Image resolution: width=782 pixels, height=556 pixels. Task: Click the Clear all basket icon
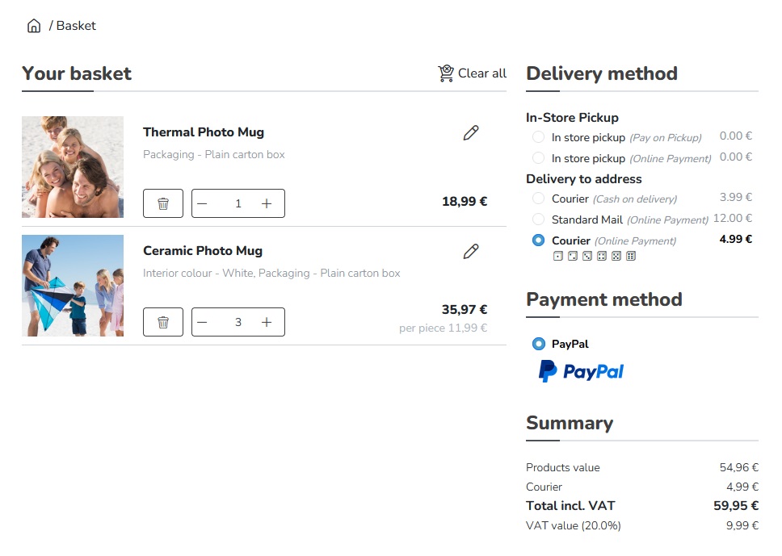click(446, 73)
